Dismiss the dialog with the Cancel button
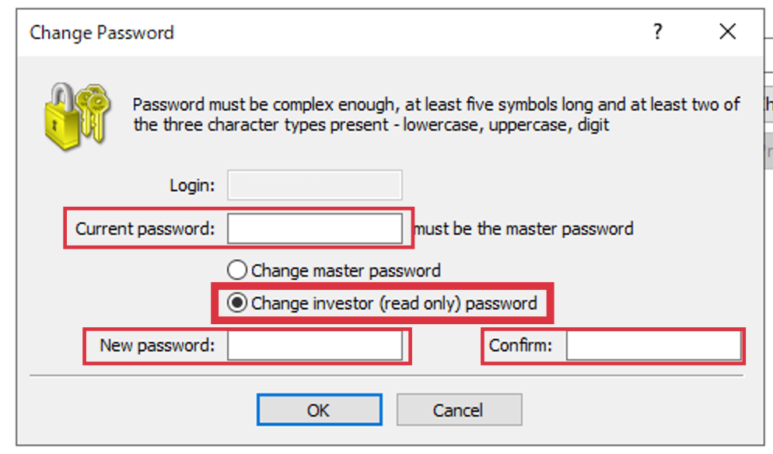Viewport: 773px width, 454px height. tap(459, 410)
